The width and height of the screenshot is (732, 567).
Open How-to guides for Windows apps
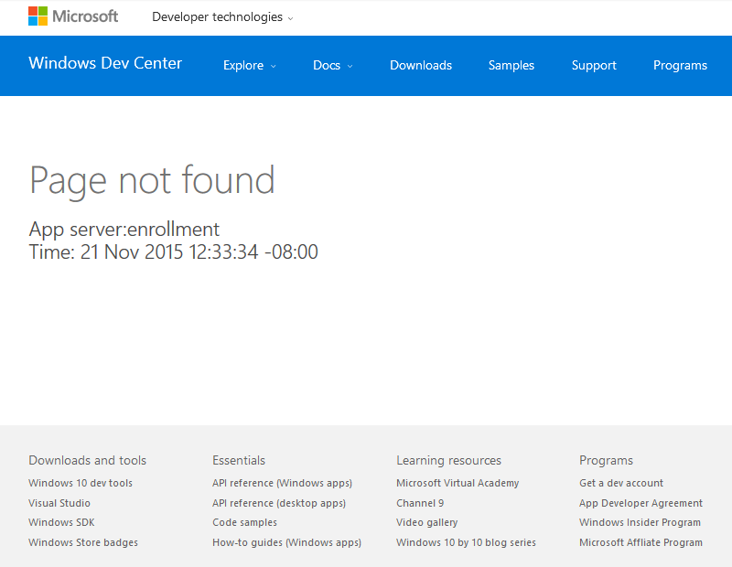pyautogui.click(x=286, y=541)
